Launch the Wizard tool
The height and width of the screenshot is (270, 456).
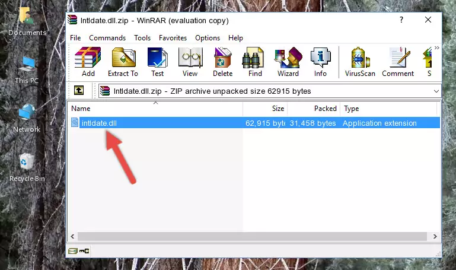[288, 62]
